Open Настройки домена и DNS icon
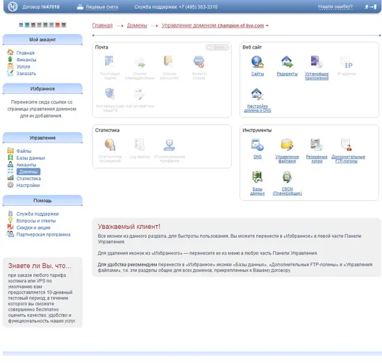Viewport: 382px width, 363px height. pos(258,94)
